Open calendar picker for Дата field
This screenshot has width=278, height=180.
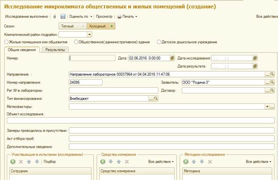pos(172,58)
